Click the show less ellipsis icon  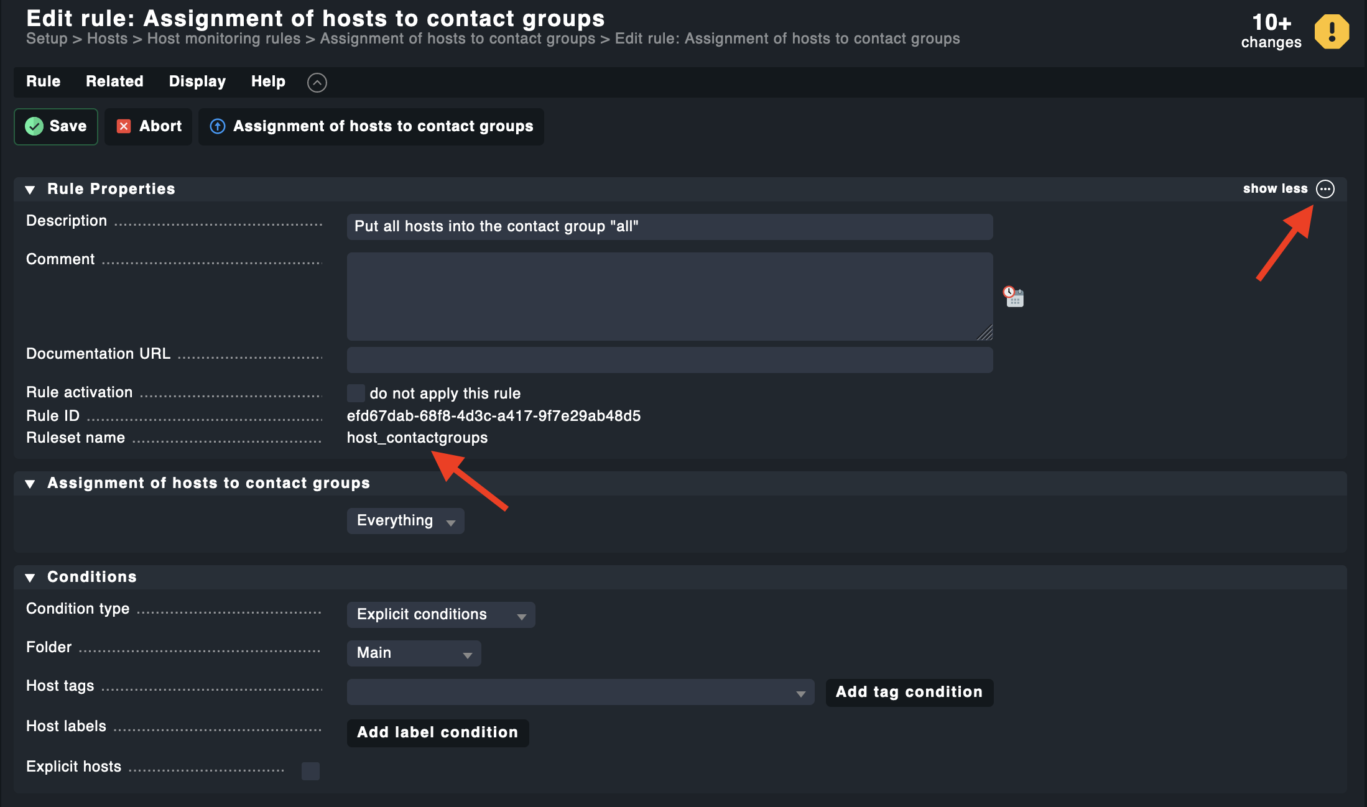click(1325, 189)
